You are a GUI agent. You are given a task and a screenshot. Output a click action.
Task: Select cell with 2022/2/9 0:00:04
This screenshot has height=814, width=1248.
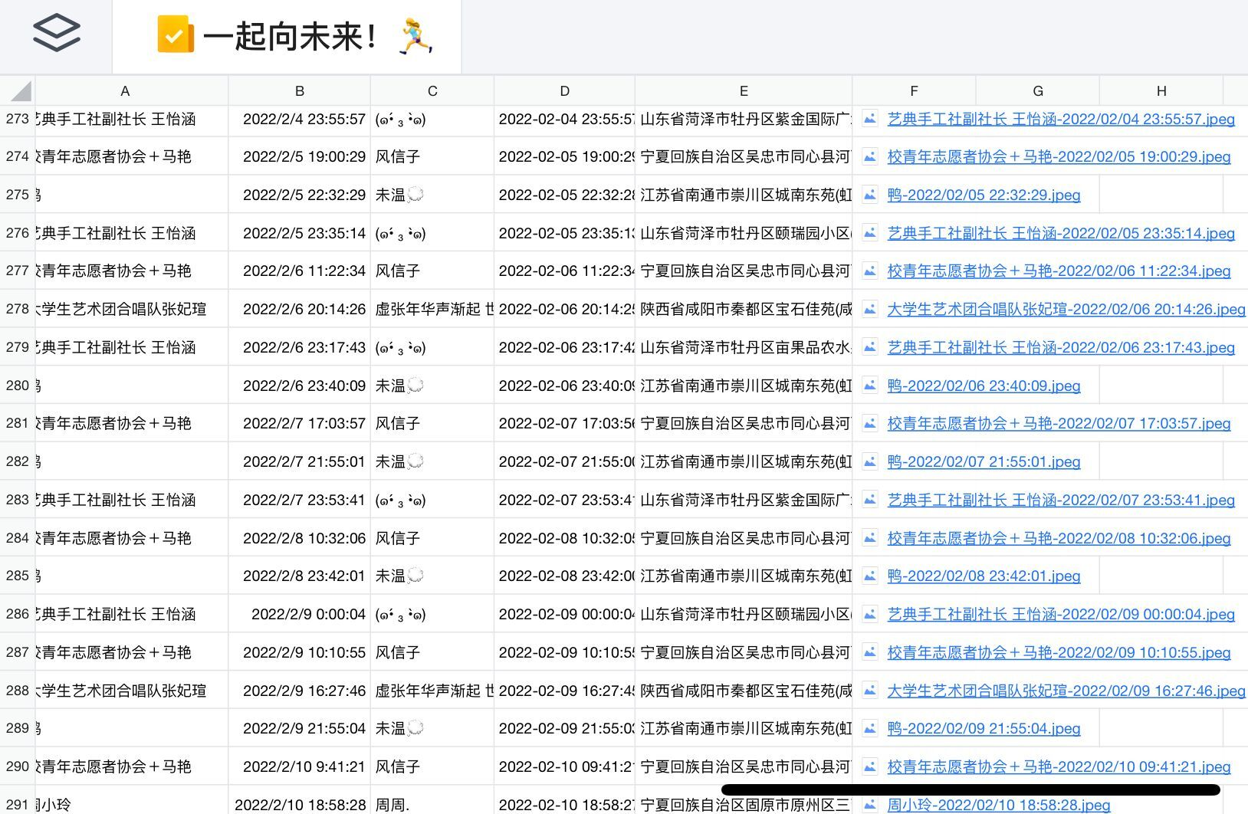click(x=299, y=614)
